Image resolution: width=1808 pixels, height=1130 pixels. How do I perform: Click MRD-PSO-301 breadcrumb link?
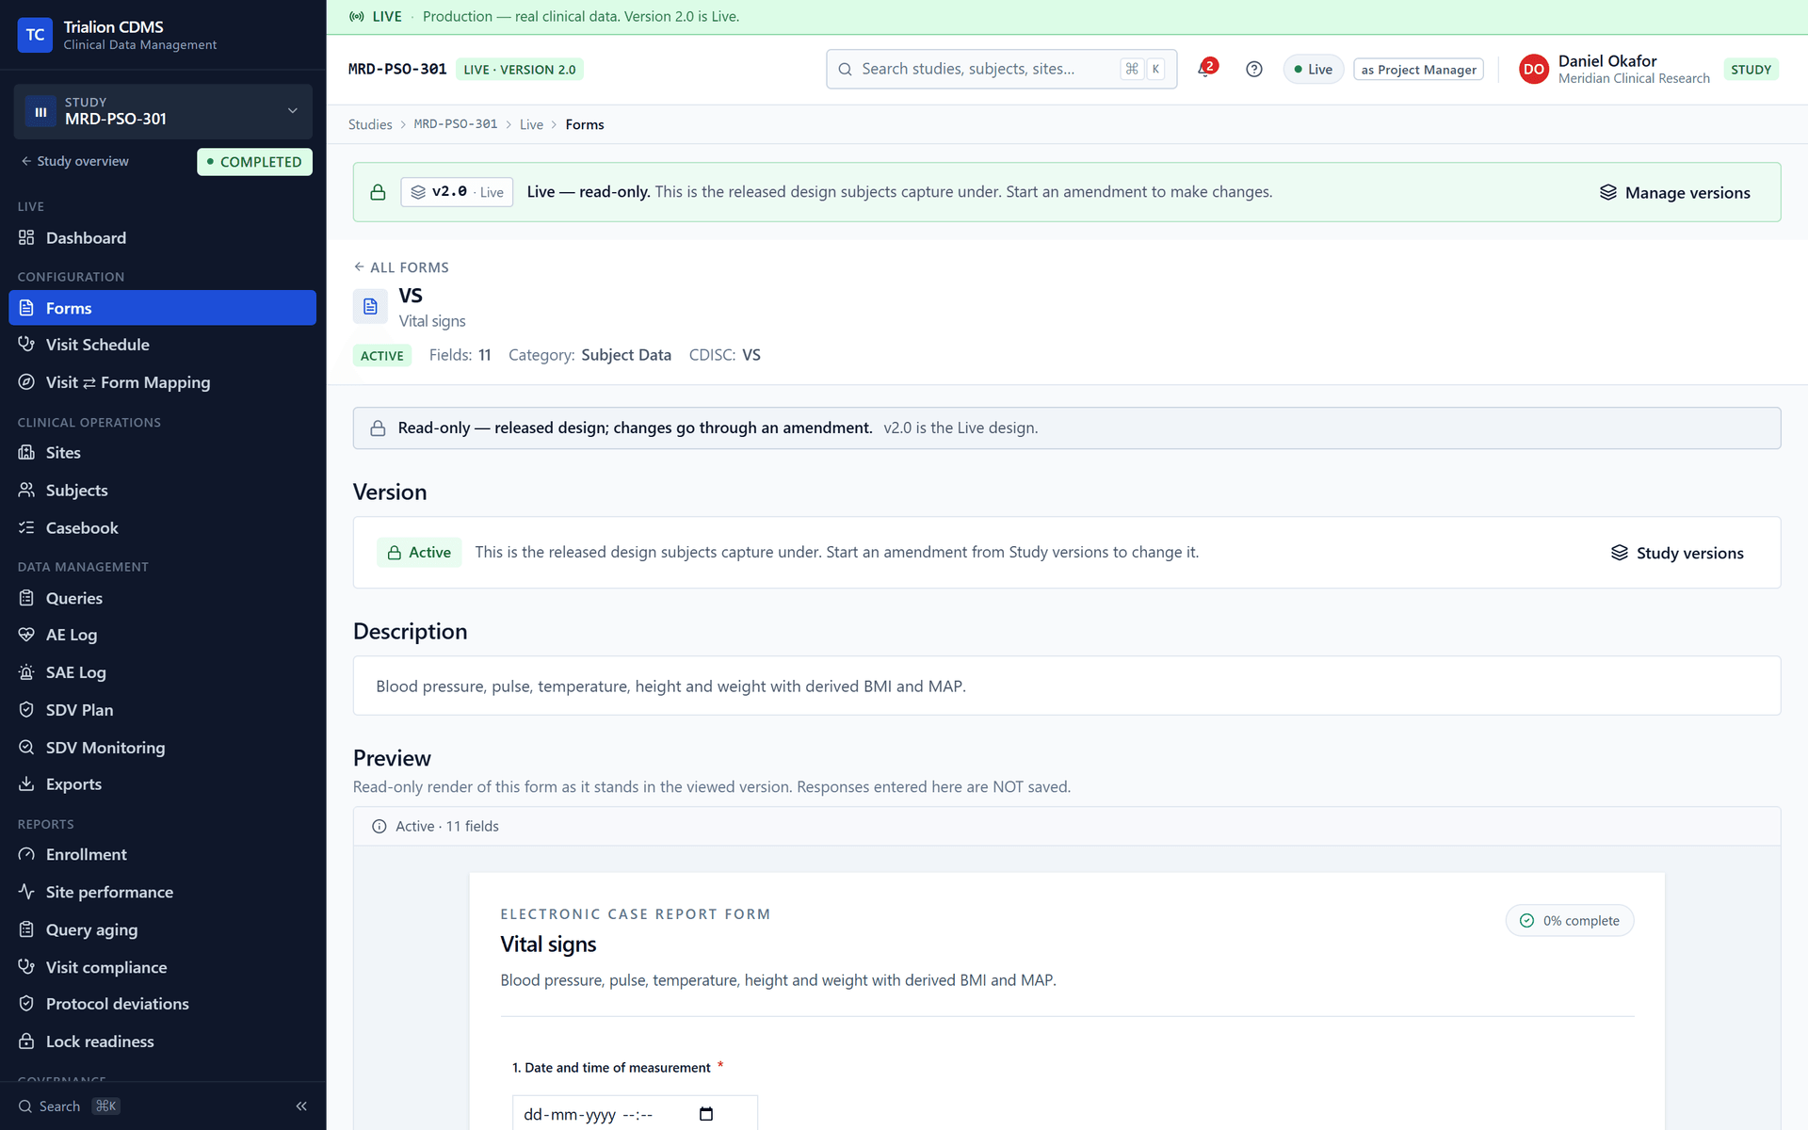(456, 124)
